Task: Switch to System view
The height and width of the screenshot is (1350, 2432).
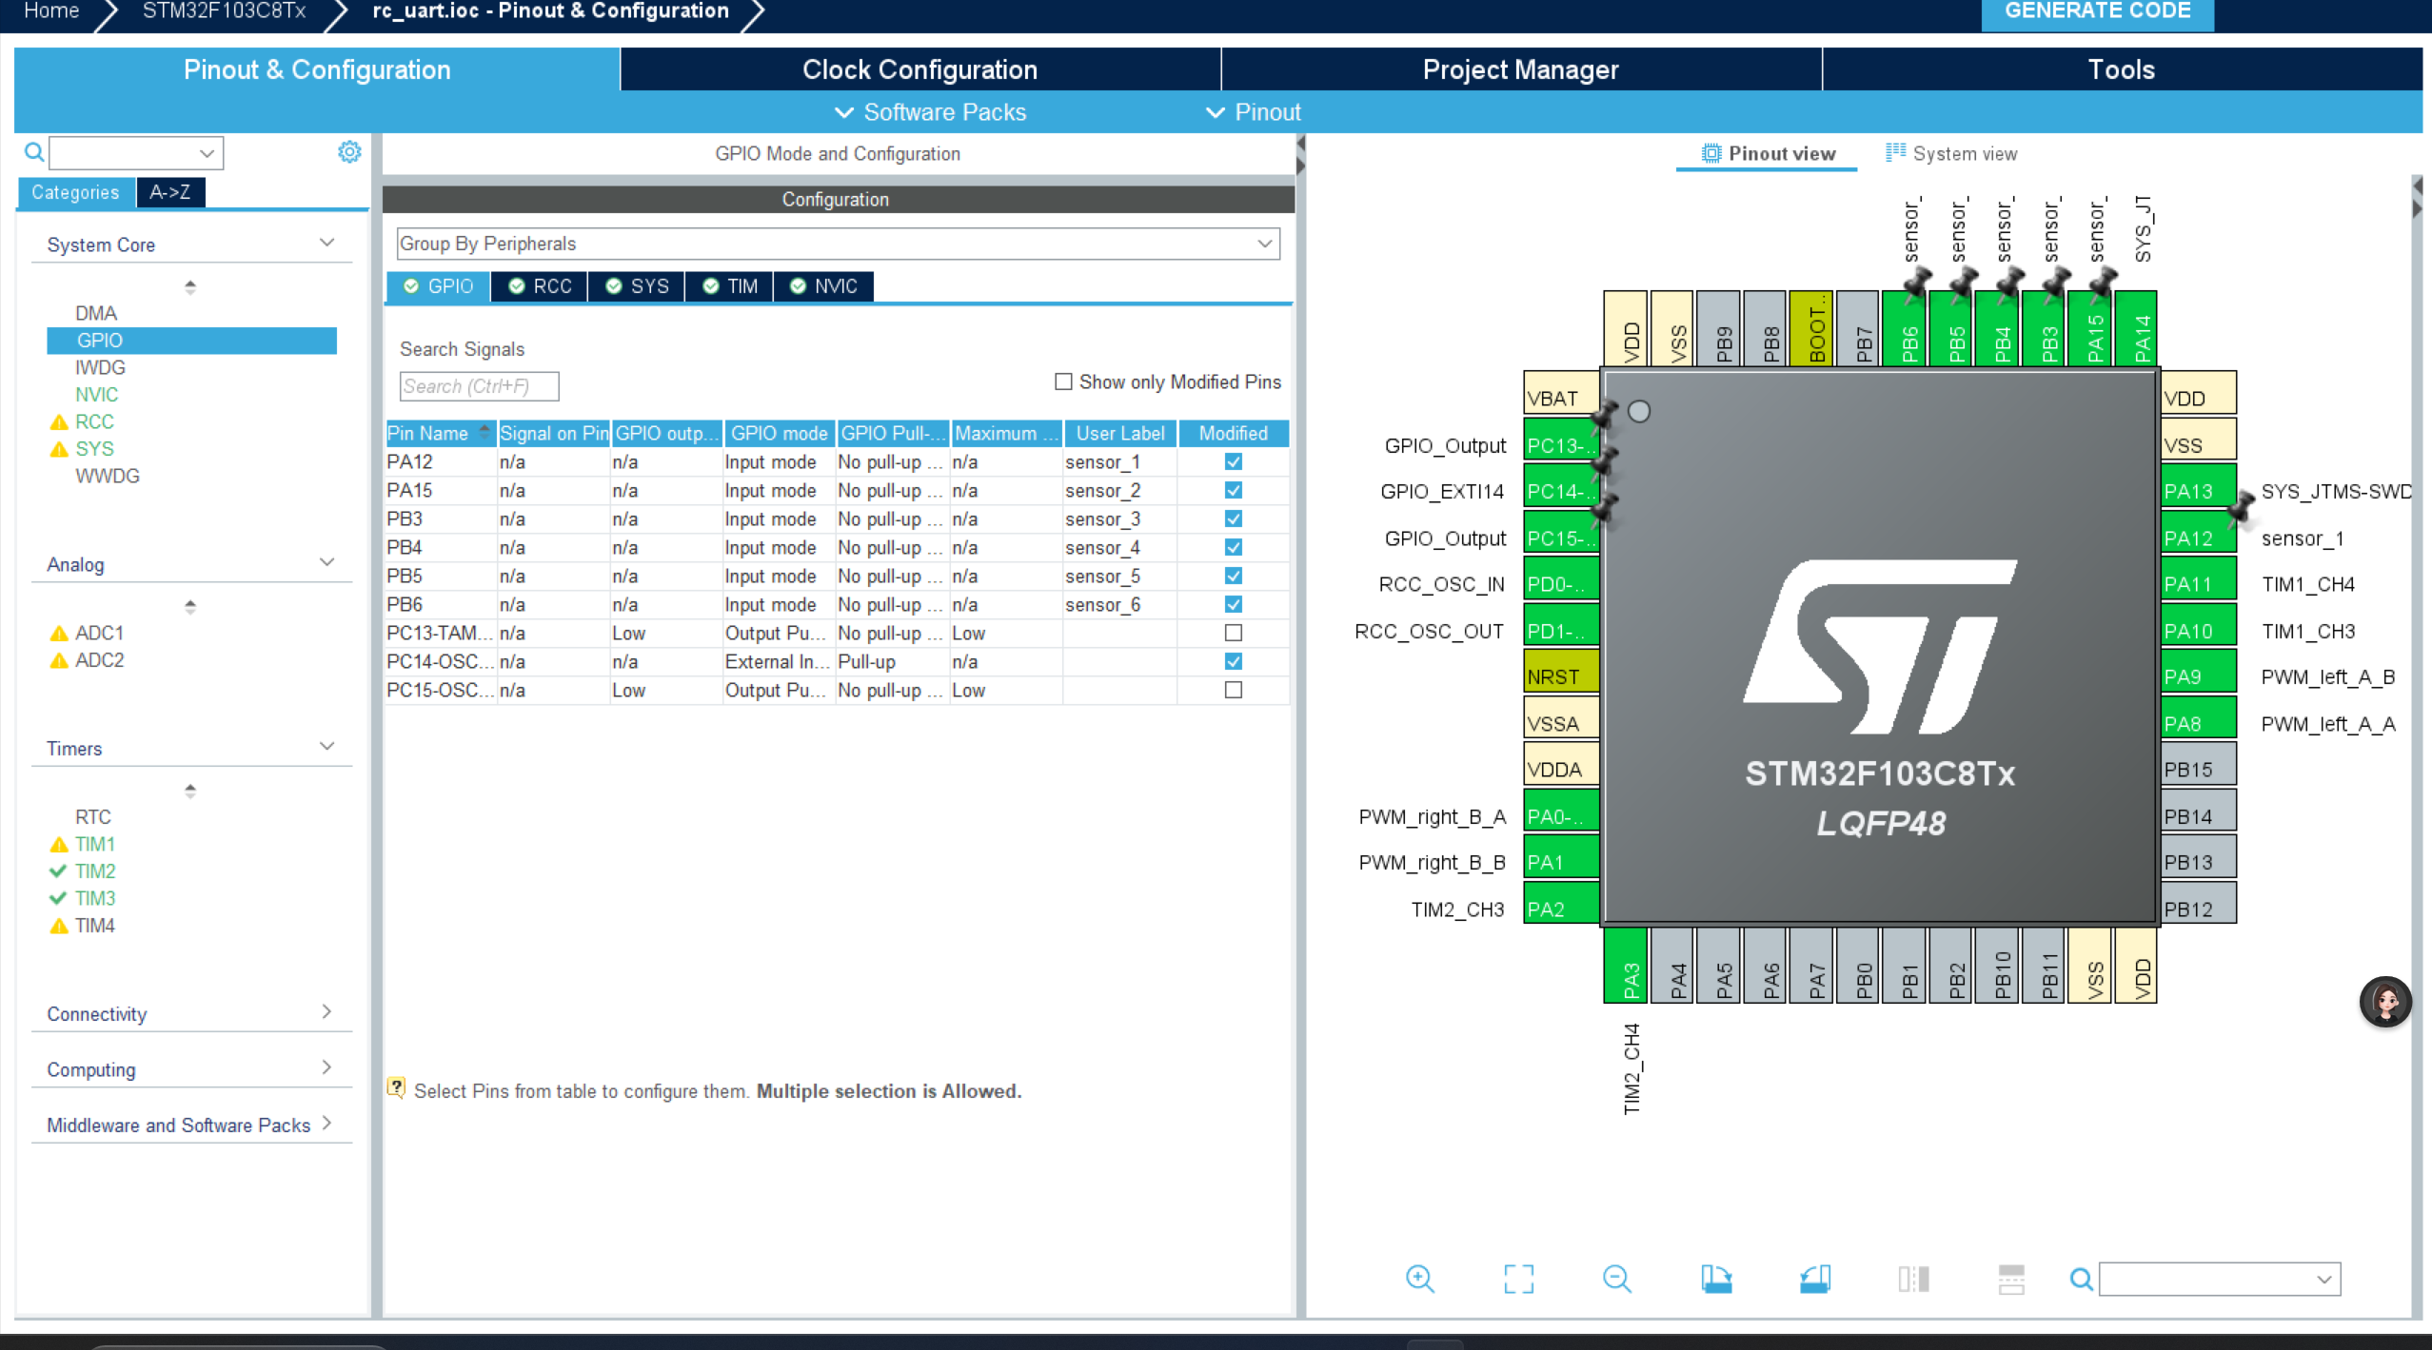Action: 1951,153
